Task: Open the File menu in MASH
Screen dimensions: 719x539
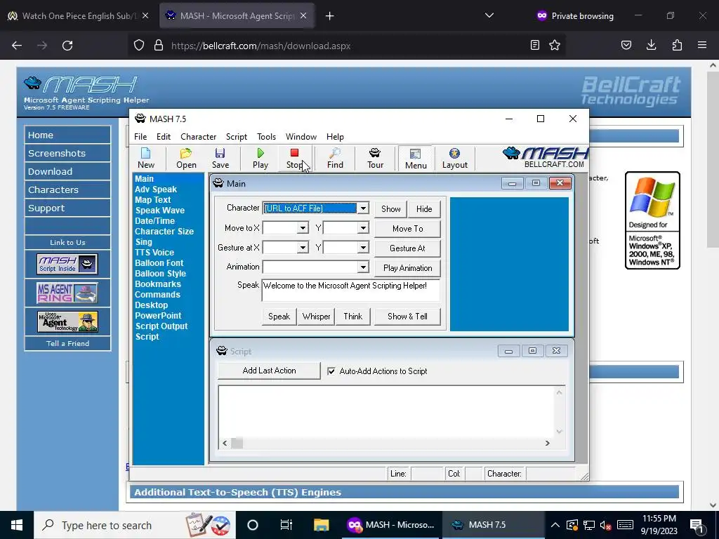Action: coord(140,137)
